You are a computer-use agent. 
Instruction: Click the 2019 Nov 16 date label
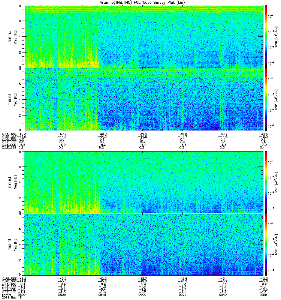pos(12,297)
